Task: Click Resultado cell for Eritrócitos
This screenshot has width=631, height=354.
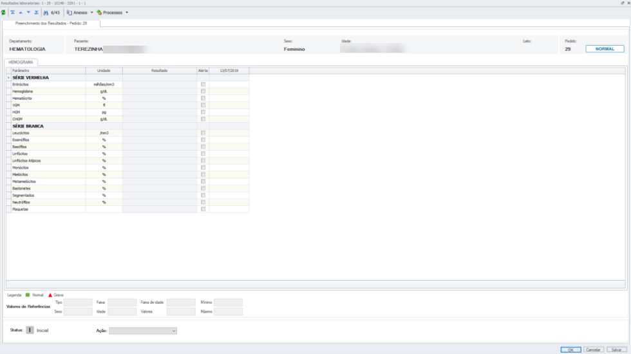Action: coord(160,84)
